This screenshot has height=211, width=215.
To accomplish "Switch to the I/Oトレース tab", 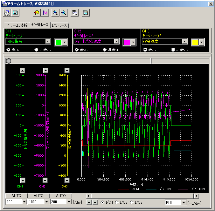I will pyautogui.click(x=59, y=25).
